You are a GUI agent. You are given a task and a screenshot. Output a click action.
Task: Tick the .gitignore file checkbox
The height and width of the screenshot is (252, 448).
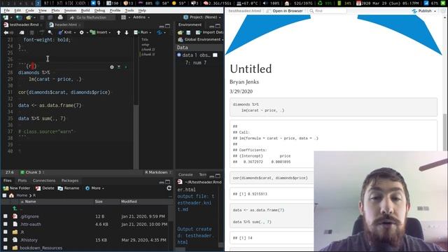pyautogui.click(x=6, y=216)
